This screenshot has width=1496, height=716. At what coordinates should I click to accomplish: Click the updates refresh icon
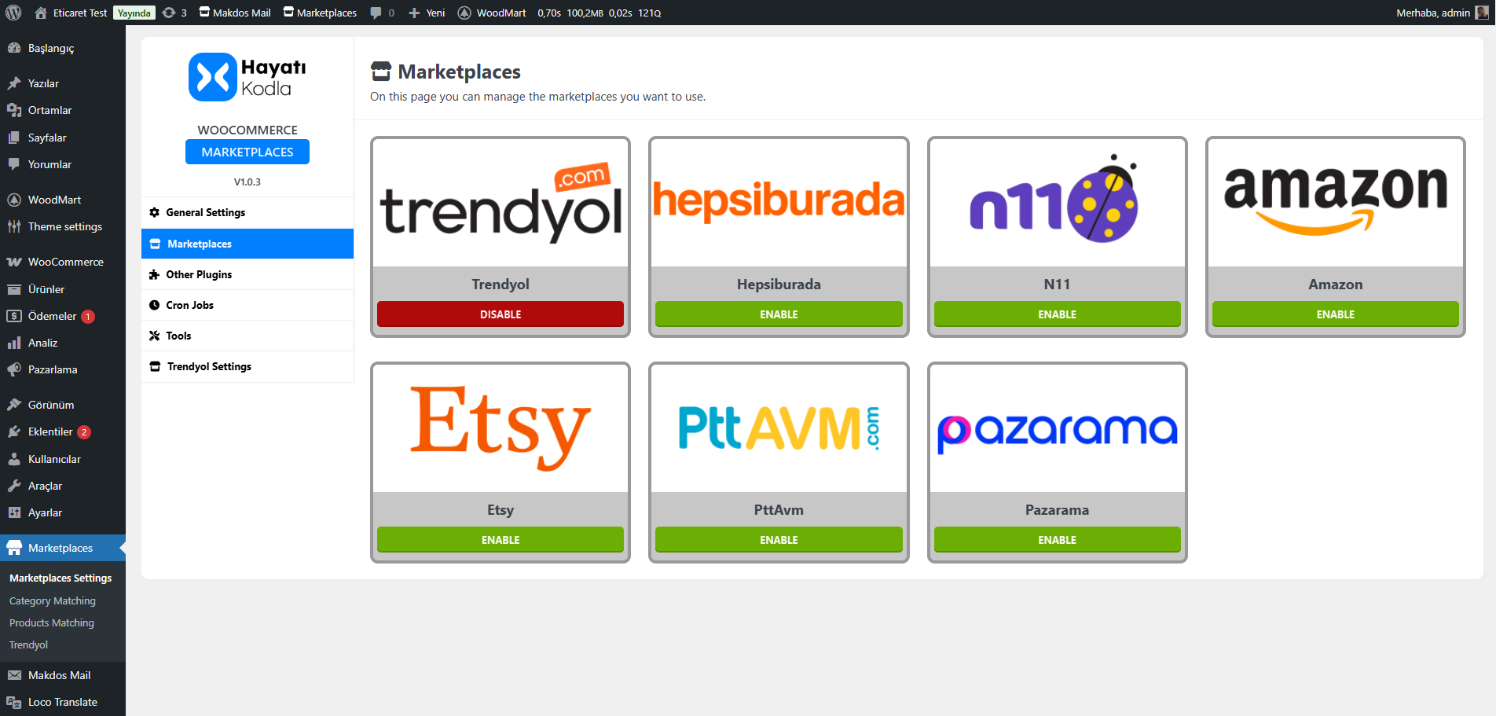tap(169, 13)
